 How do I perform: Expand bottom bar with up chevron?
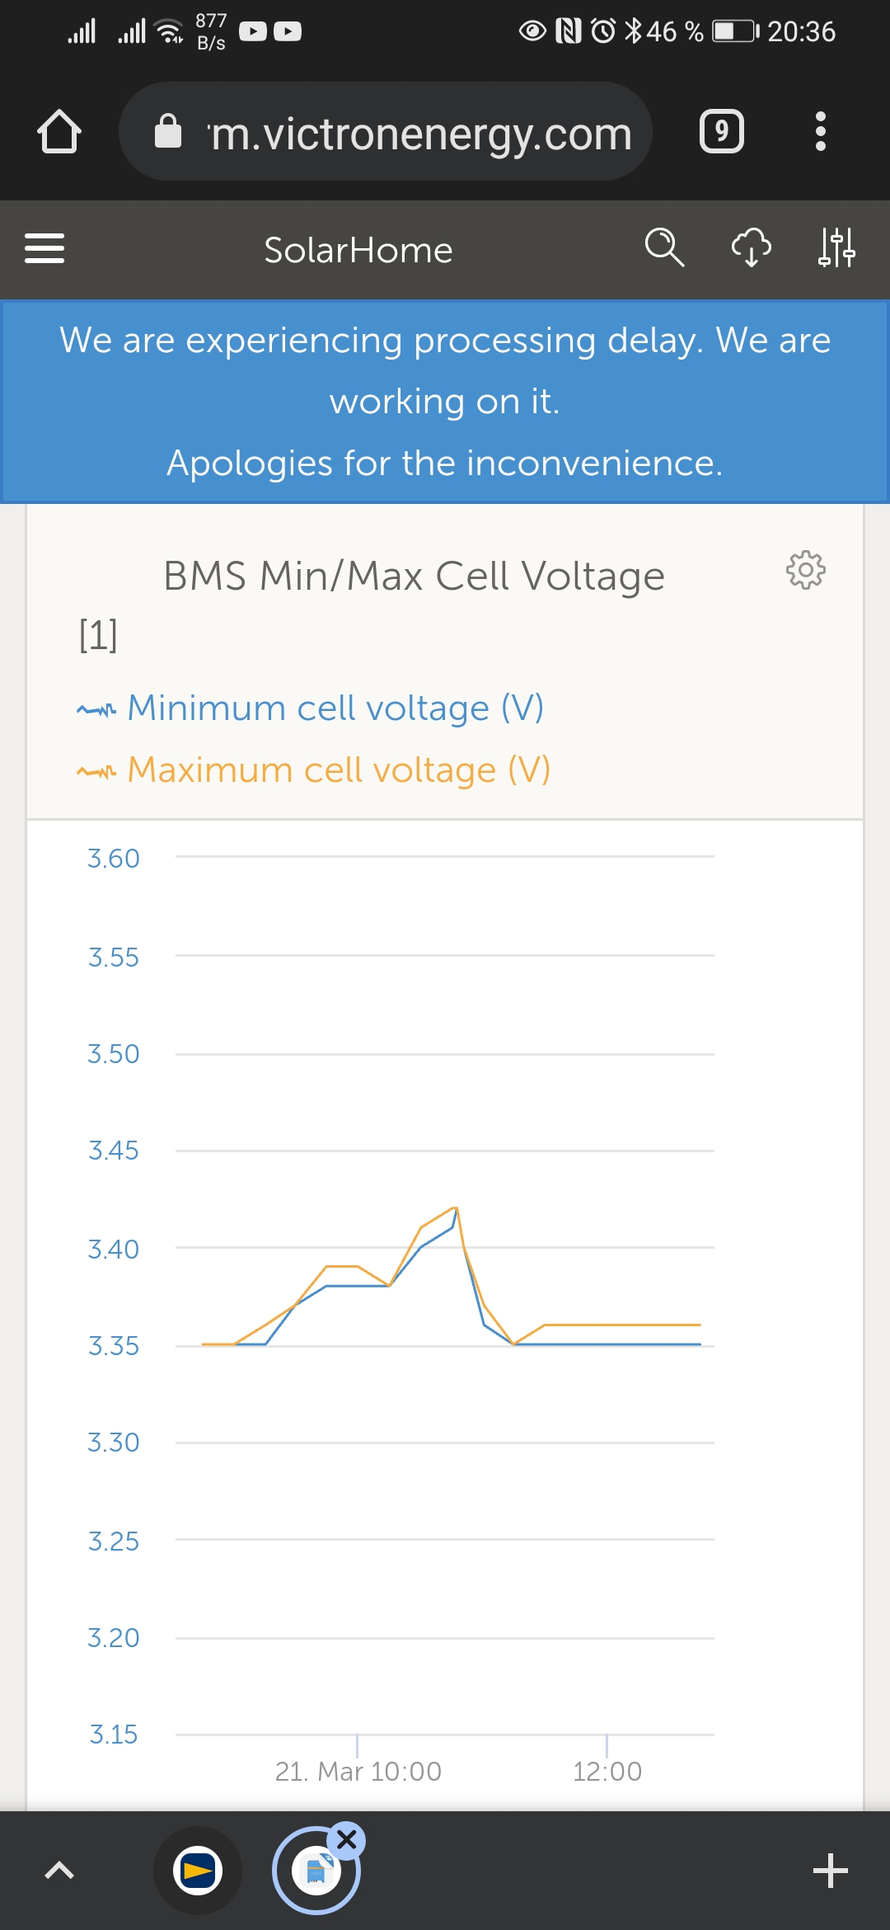(x=59, y=1870)
